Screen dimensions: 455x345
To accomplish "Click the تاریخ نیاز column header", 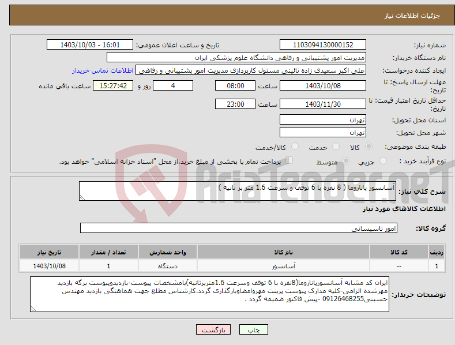I will click(x=50, y=252).
